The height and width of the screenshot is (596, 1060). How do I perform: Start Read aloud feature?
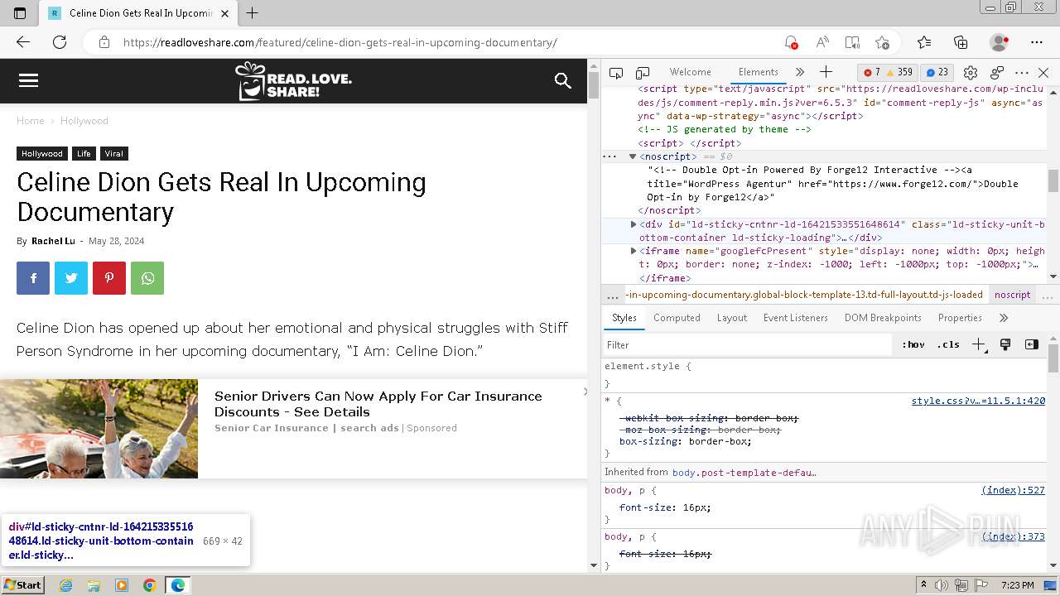tap(822, 42)
